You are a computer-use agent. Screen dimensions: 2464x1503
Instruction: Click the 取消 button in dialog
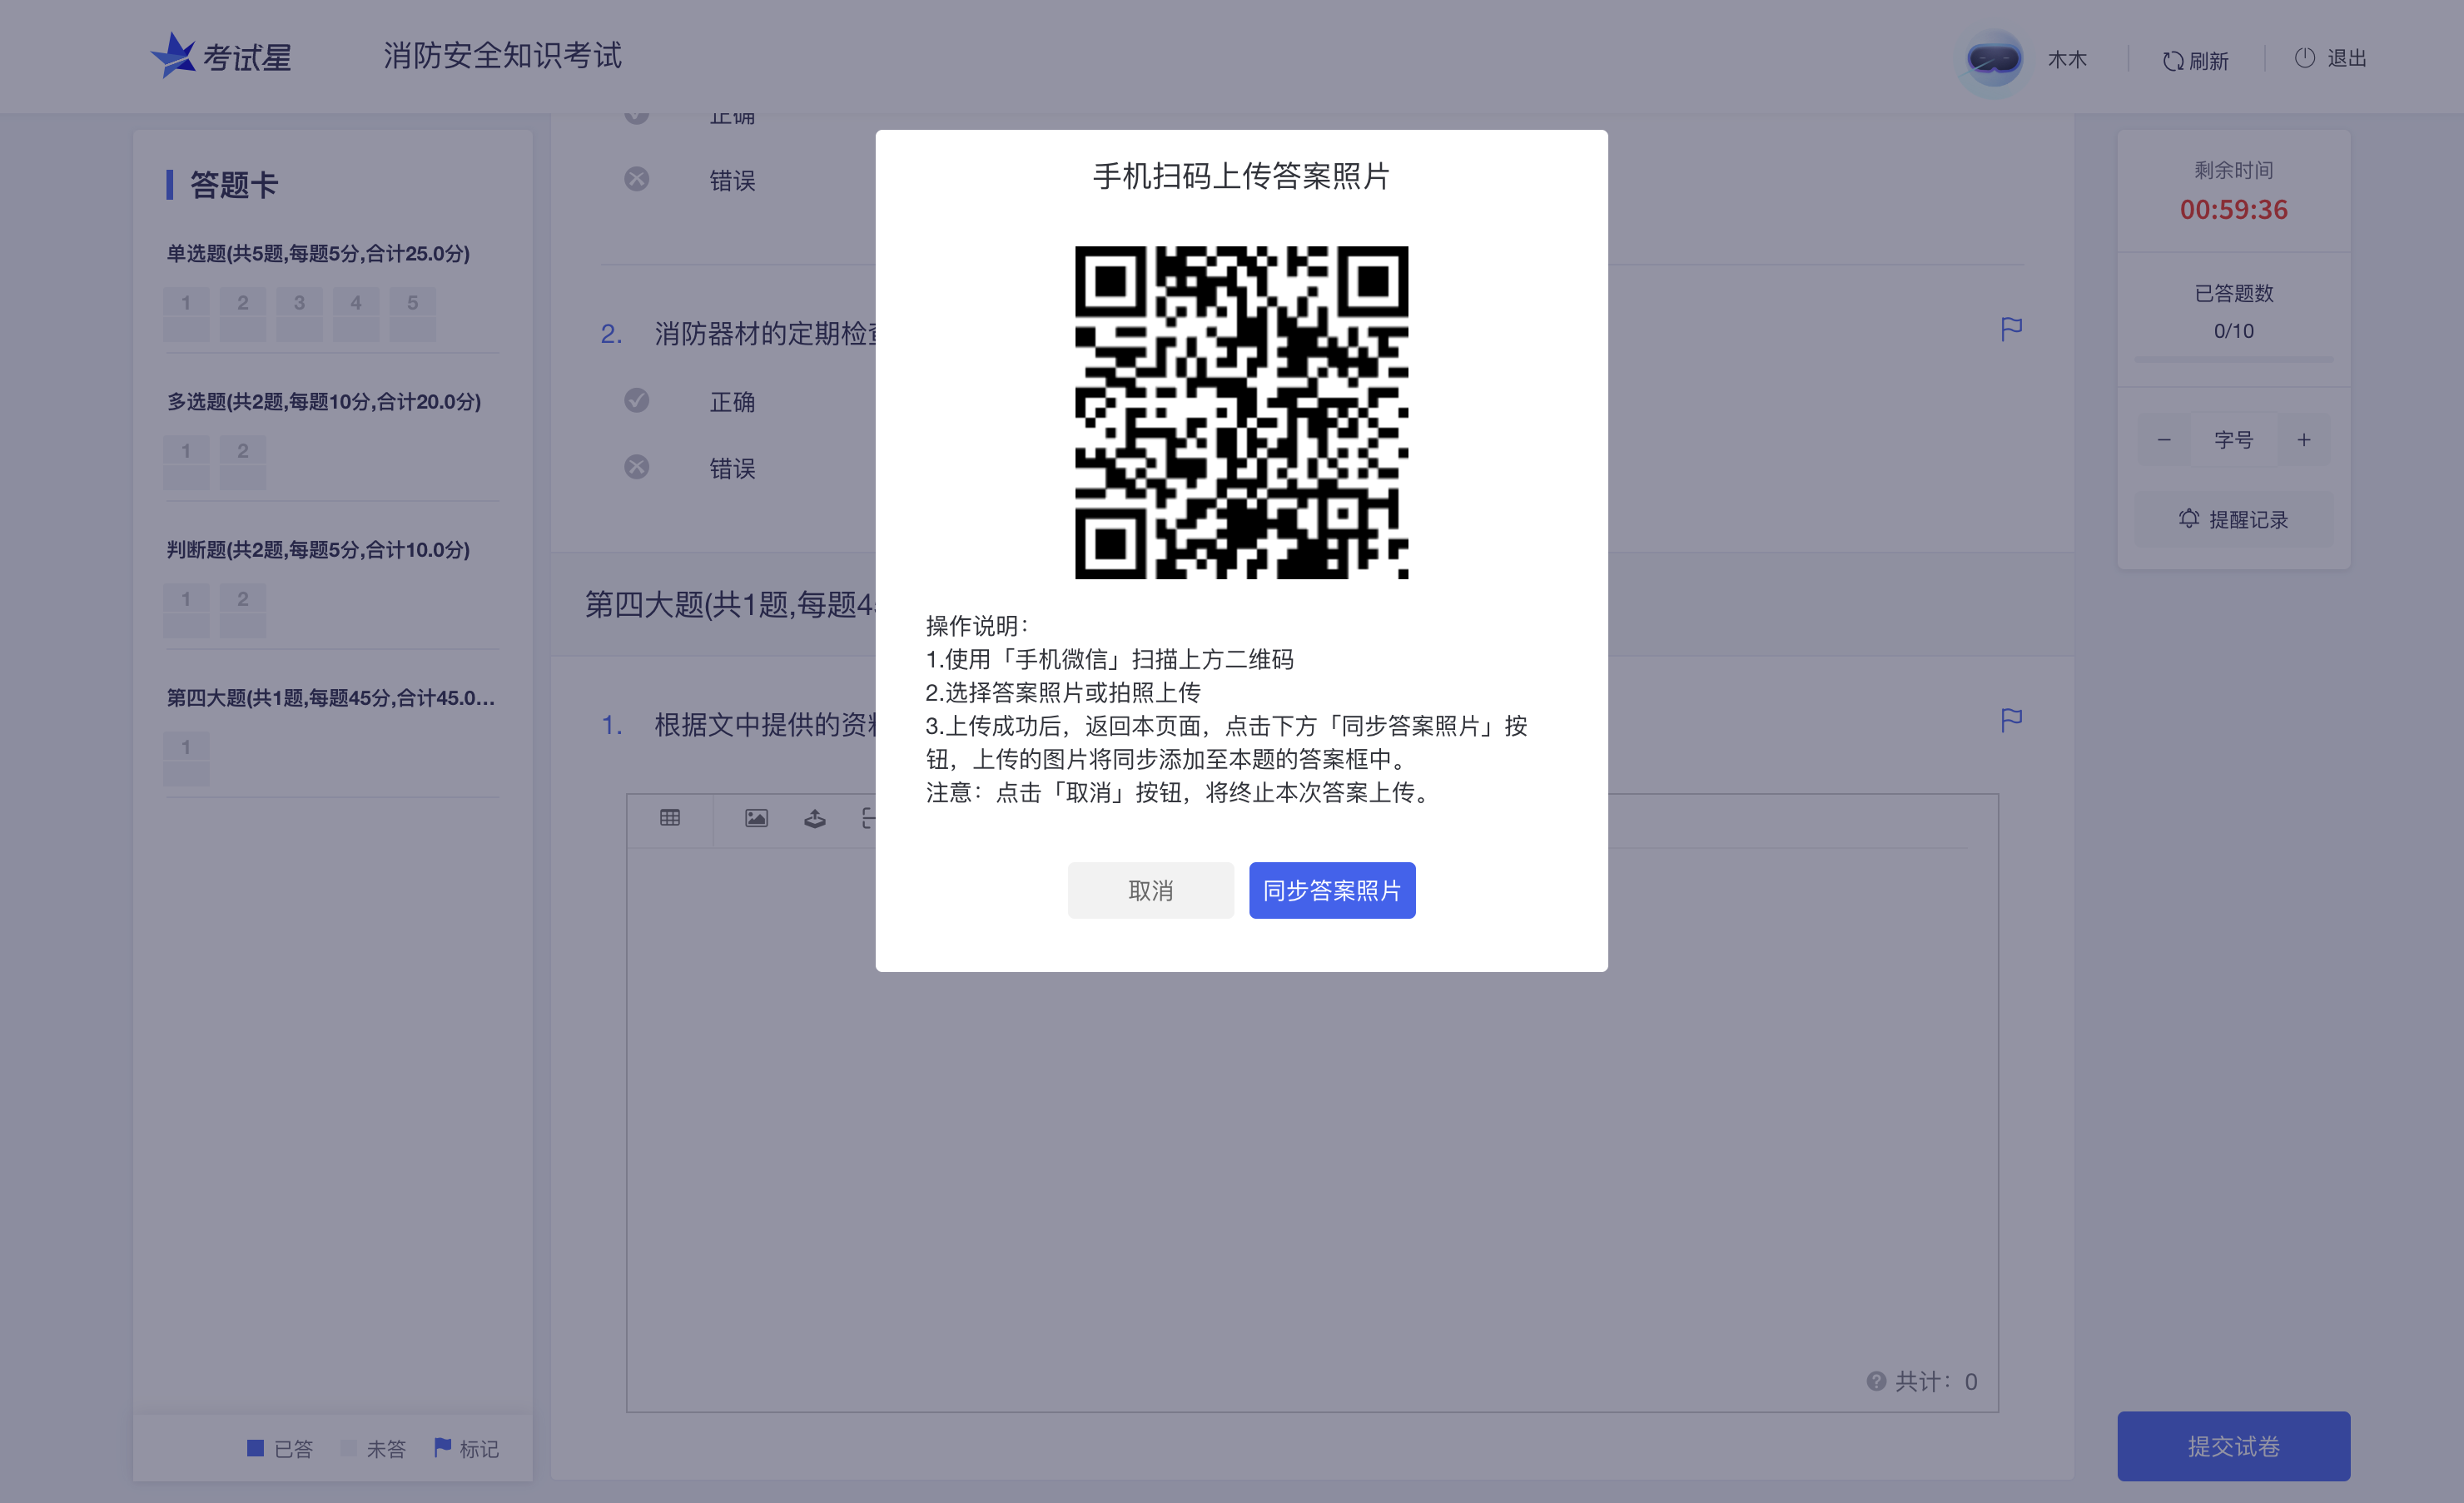pos(1150,890)
